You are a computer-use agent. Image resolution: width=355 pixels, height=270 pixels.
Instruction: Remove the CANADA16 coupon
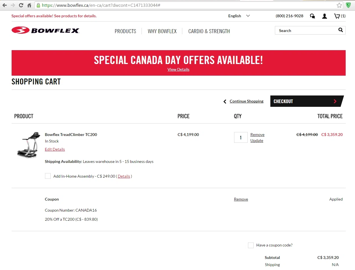click(x=241, y=199)
